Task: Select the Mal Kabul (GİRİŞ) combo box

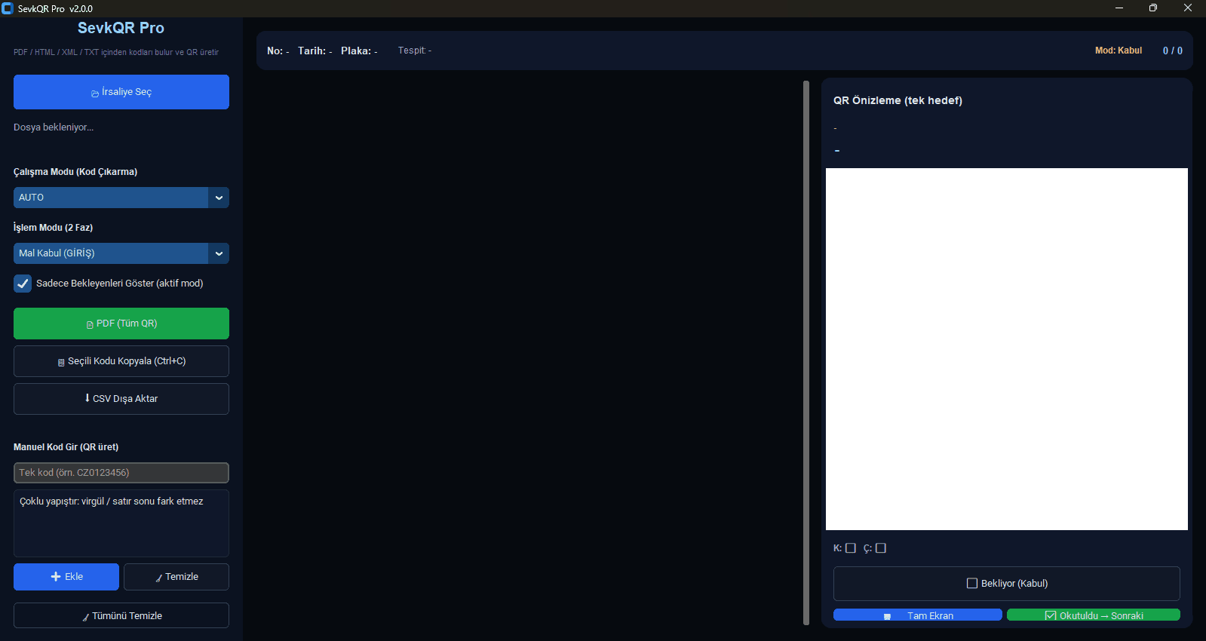Action: click(111, 253)
